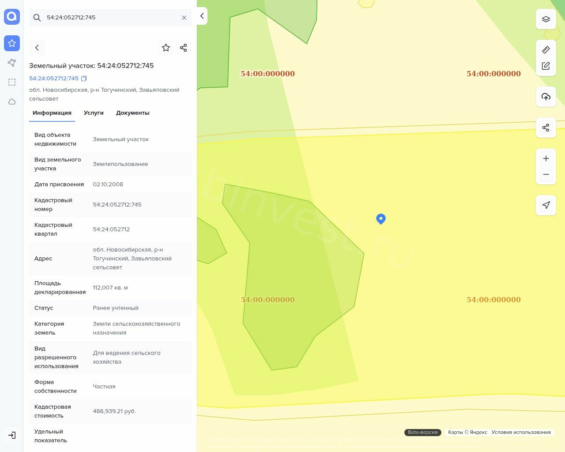
Task: Copy cadastral number 54:24:052712:745
Action: pos(84,79)
